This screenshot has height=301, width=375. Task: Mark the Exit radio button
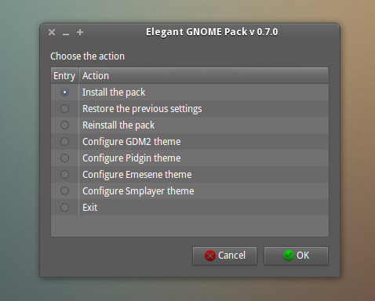[x=64, y=208]
